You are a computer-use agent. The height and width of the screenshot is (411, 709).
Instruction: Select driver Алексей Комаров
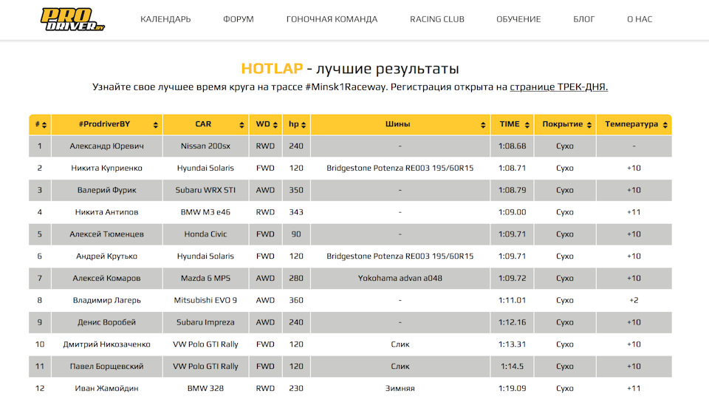106,278
